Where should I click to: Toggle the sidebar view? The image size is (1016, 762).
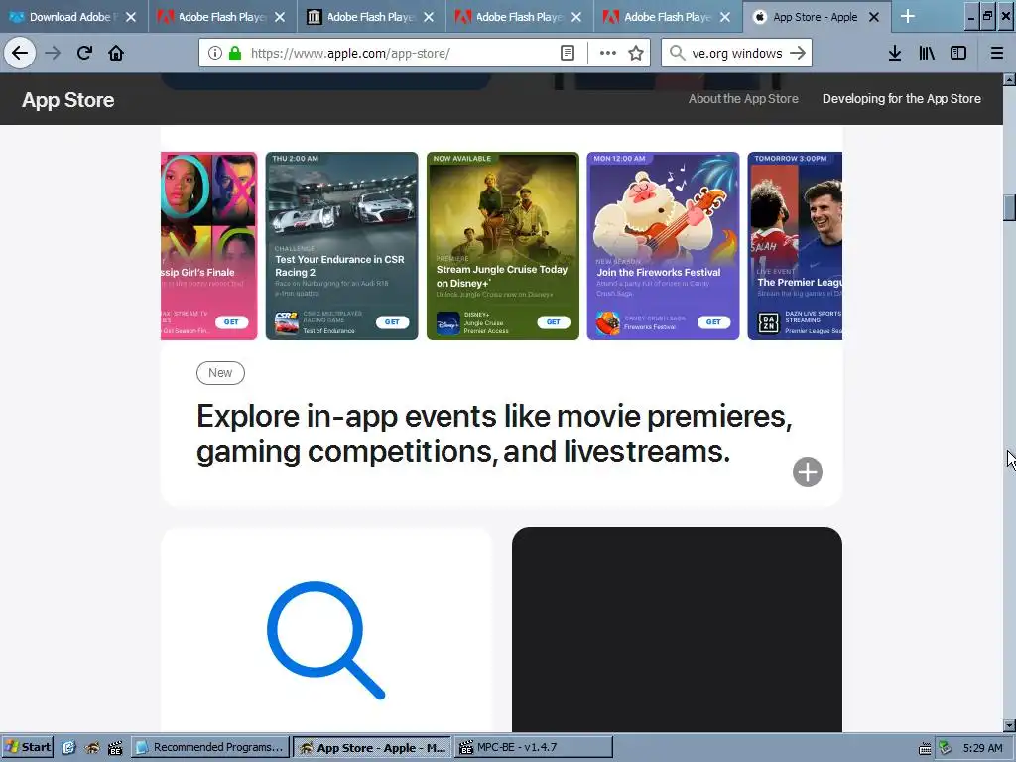click(958, 53)
